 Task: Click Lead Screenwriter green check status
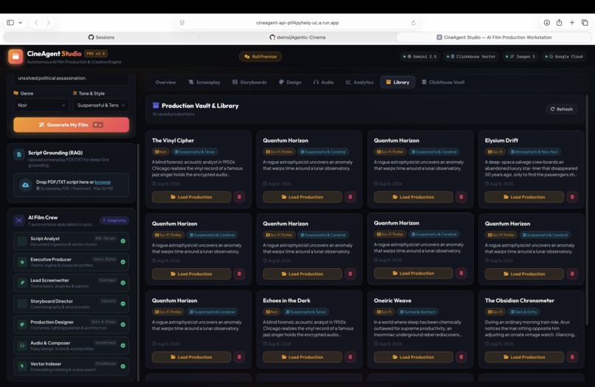pos(123,283)
